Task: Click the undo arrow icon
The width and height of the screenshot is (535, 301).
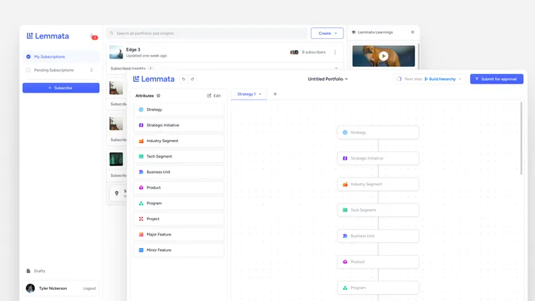Action: pyautogui.click(x=183, y=79)
